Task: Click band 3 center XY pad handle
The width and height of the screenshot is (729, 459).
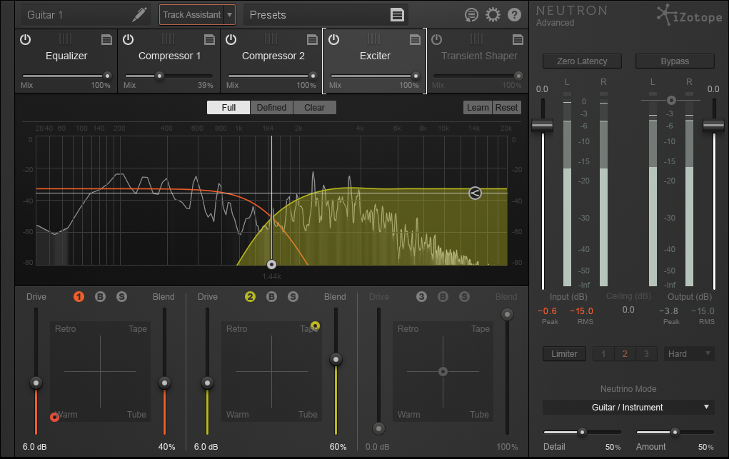Action: pyautogui.click(x=443, y=372)
